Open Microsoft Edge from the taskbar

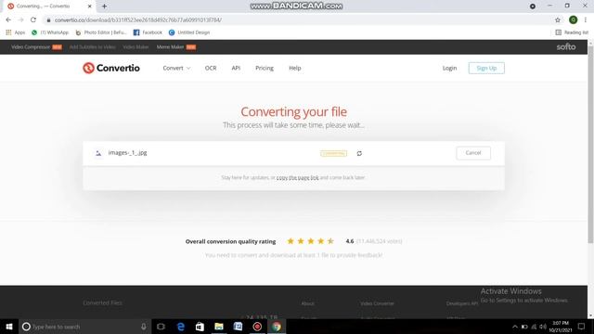pyautogui.click(x=181, y=327)
